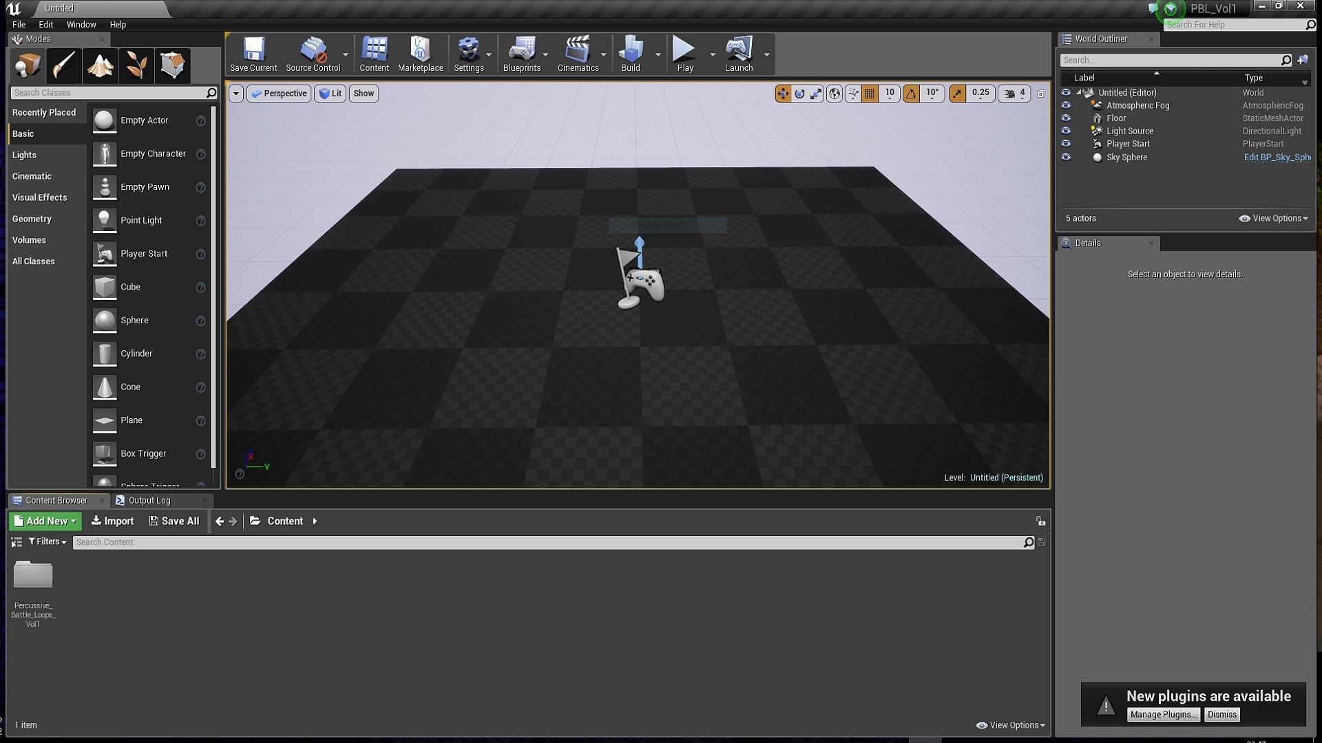Open rotation snap 10° dropdown

pyautogui.click(x=932, y=94)
